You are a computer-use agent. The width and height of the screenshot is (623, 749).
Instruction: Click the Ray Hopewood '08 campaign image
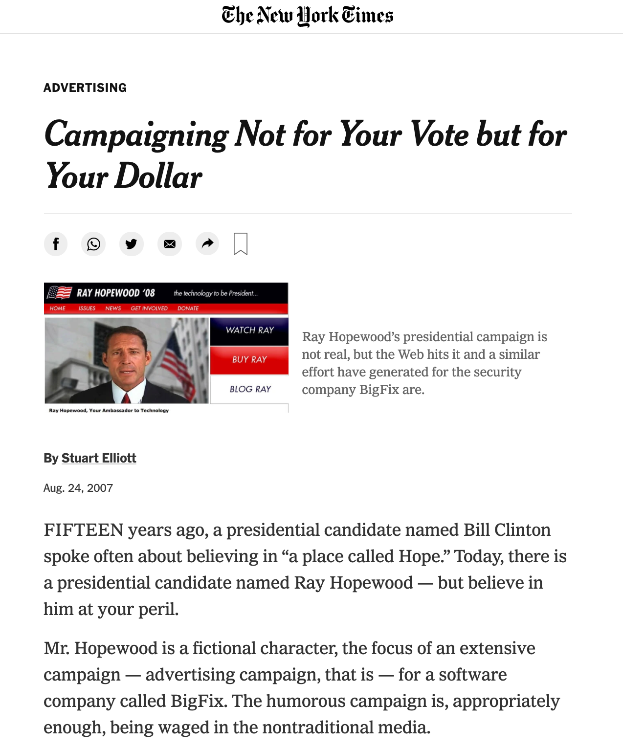(x=166, y=348)
